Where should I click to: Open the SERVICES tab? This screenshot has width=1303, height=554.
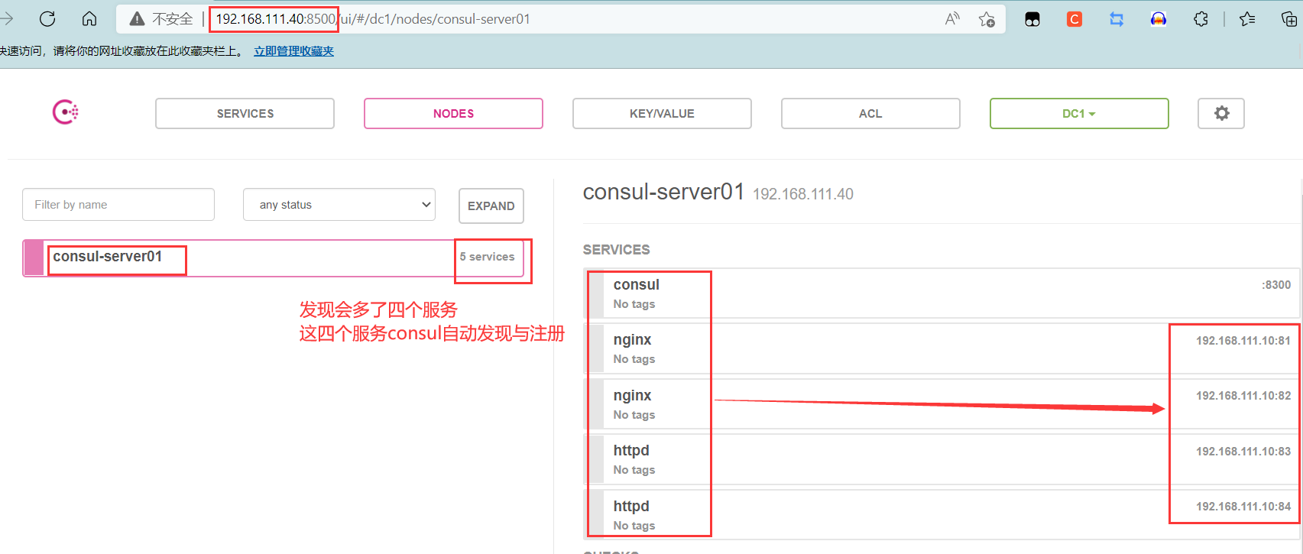coord(245,113)
